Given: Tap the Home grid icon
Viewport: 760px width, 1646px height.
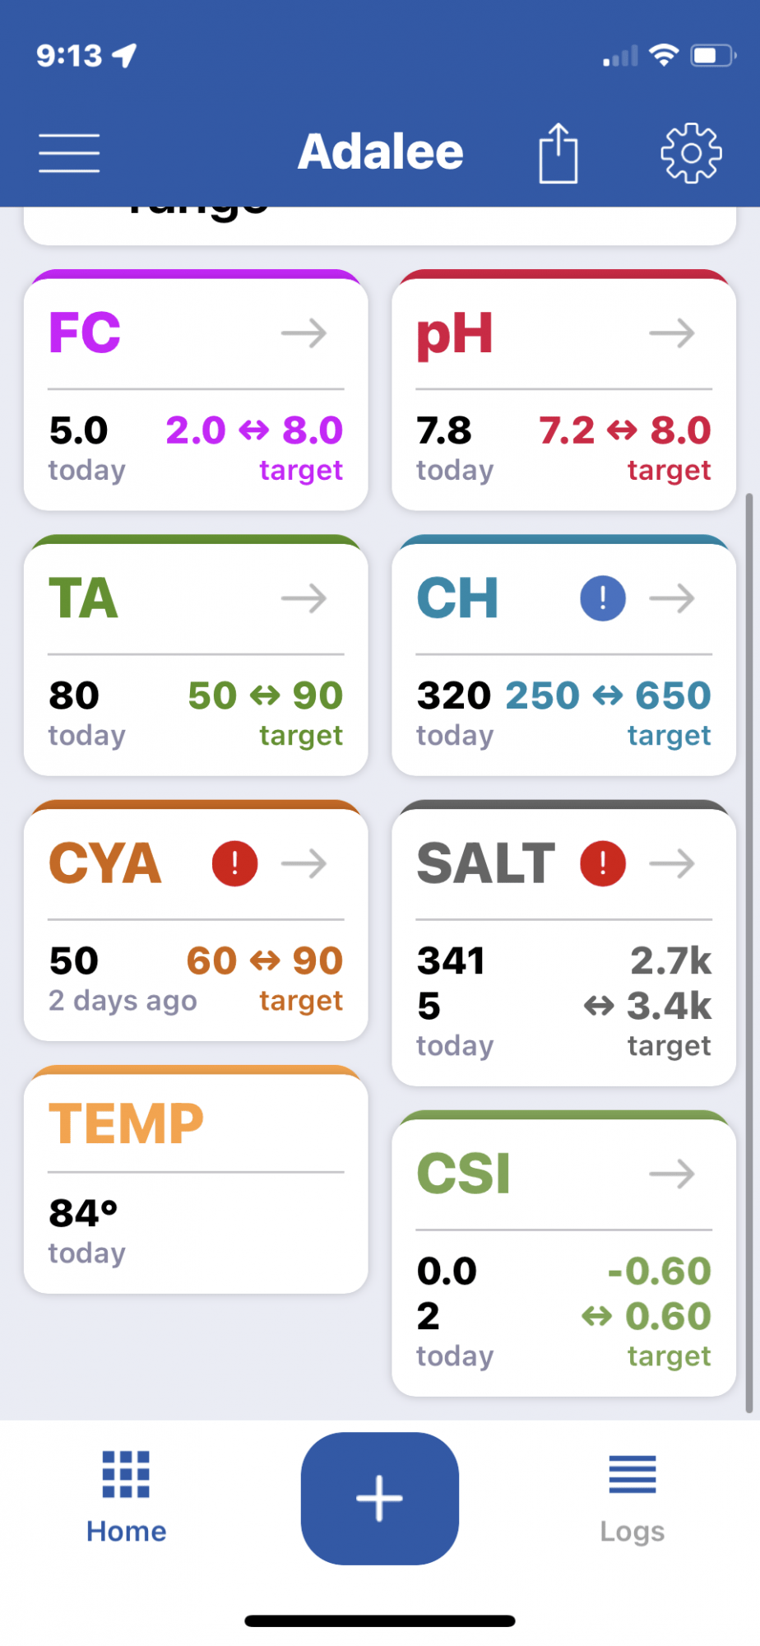Looking at the screenshot, I should tap(126, 1474).
